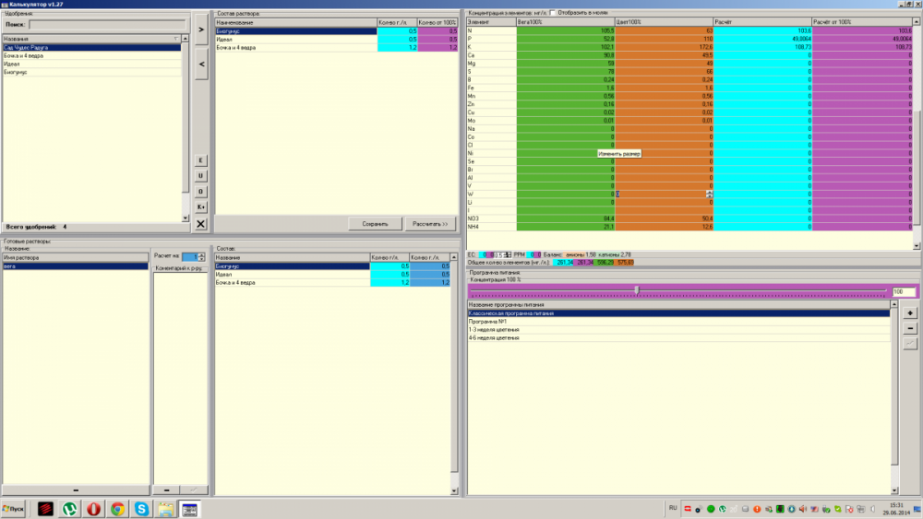The width and height of the screenshot is (923, 519).
Task: Toggle the 'Отобразить в молях' checkbox
Action: [x=553, y=12]
